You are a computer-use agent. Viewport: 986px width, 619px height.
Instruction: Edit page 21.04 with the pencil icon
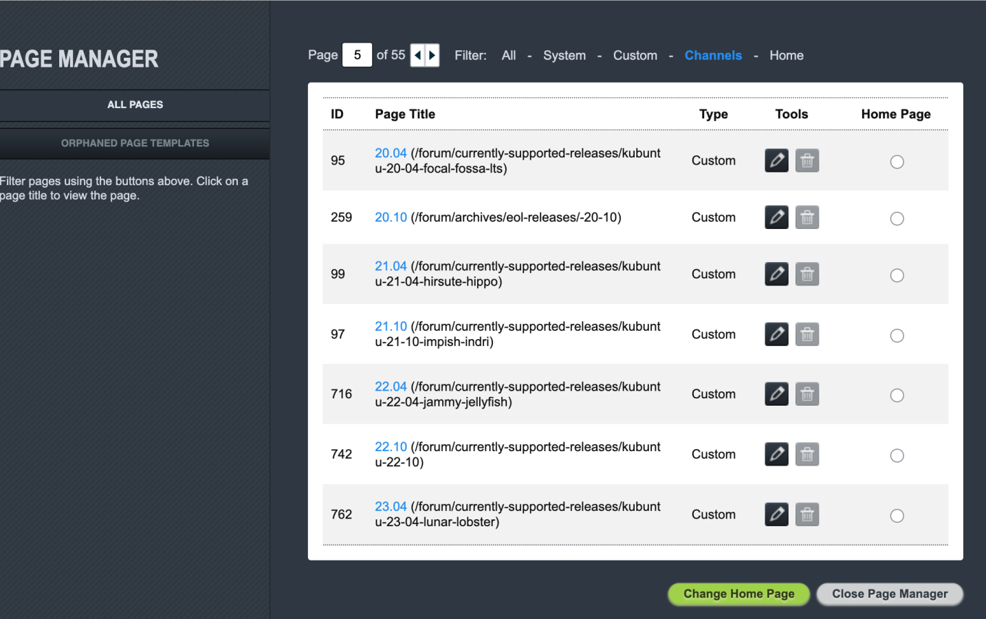[x=776, y=274]
